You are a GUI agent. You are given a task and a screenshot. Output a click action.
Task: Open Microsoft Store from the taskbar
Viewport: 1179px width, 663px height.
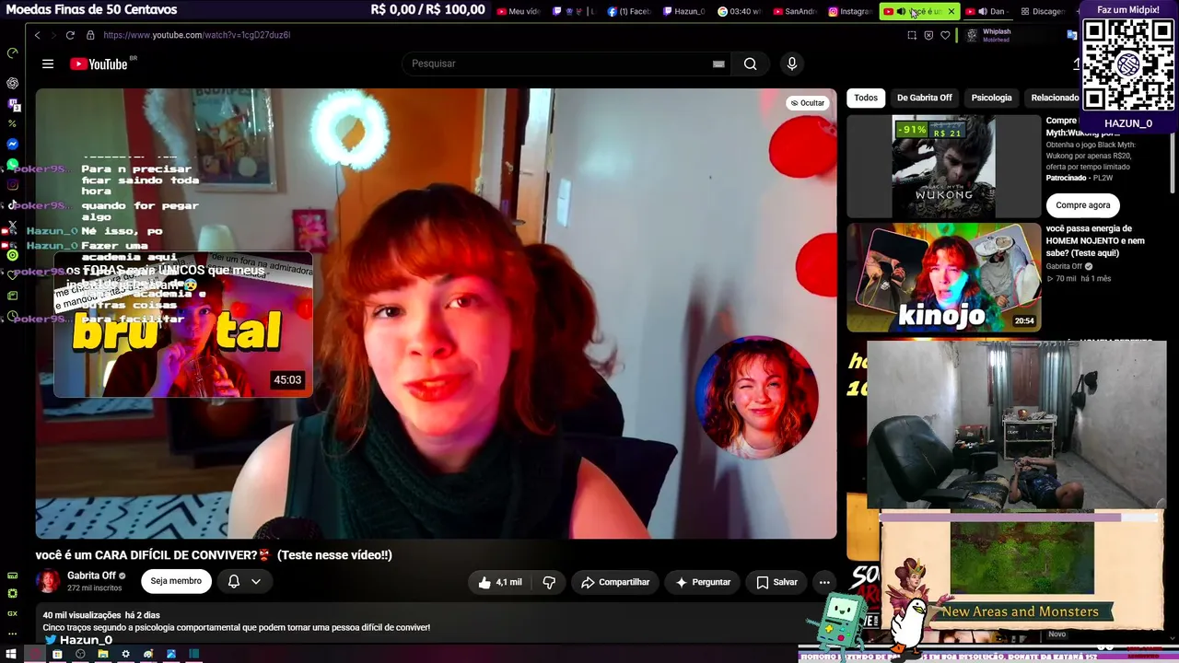[x=57, y=655]
